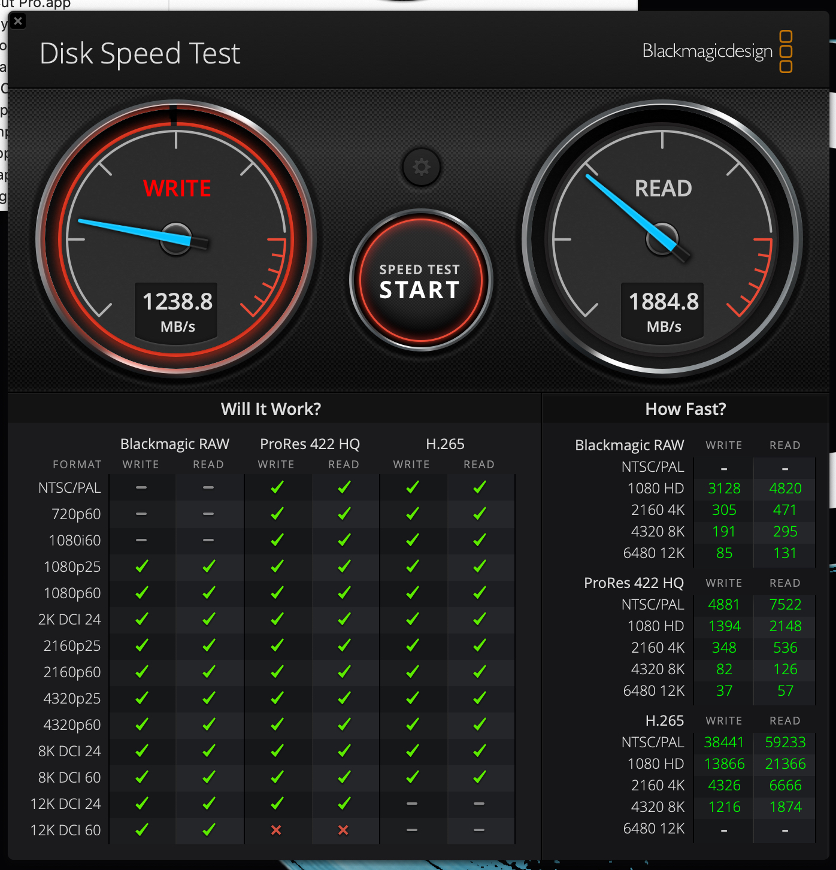The width and height of the screenshot is (836, 870).
Task: Click the read speed value 1884.8
Action: pos(664,302)
